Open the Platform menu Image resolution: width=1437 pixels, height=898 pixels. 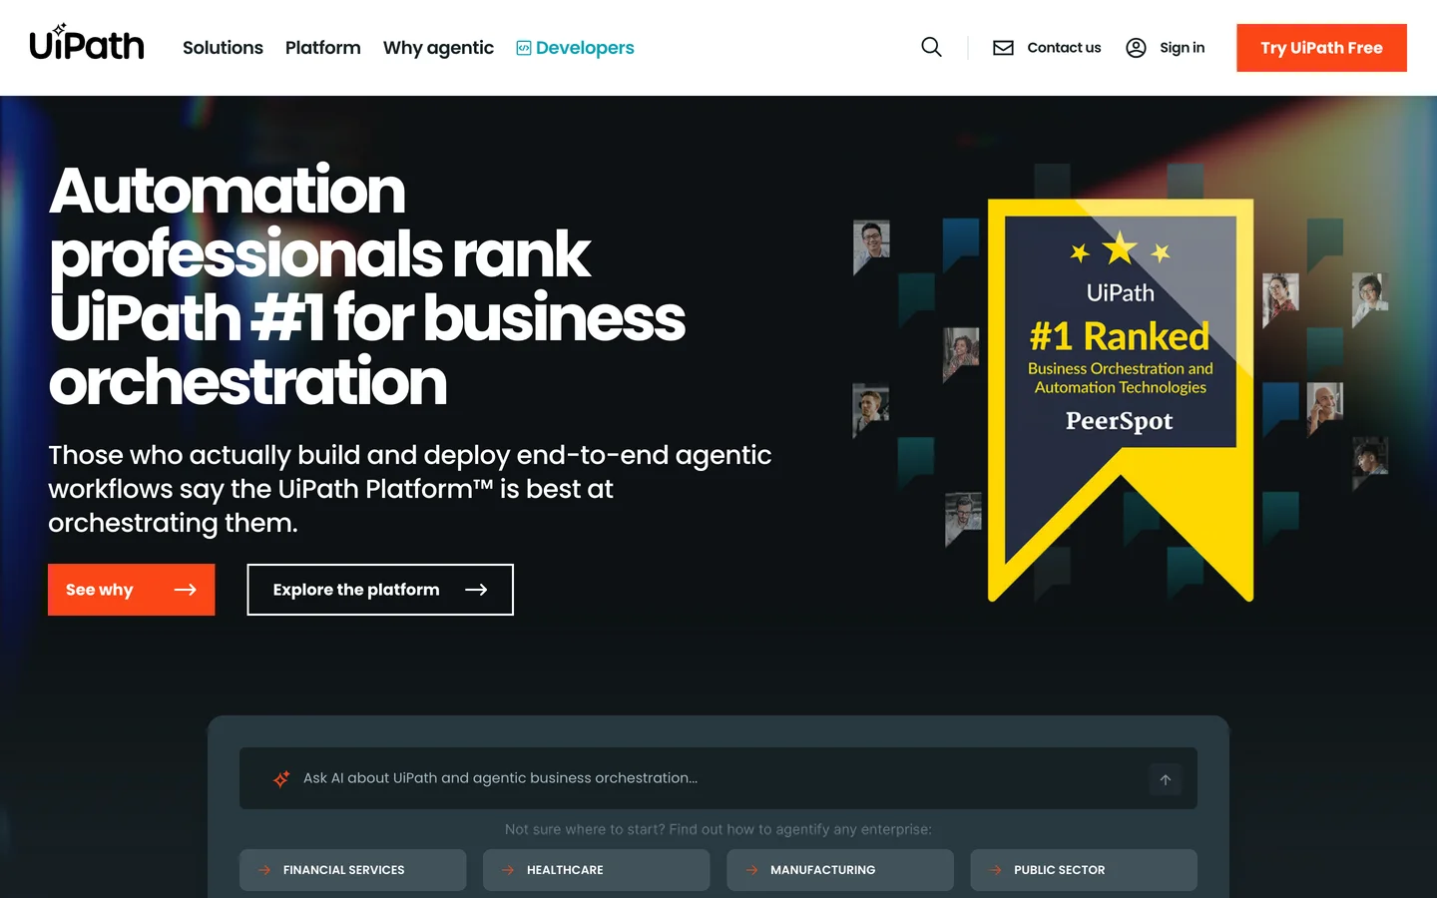coord(323,48)
